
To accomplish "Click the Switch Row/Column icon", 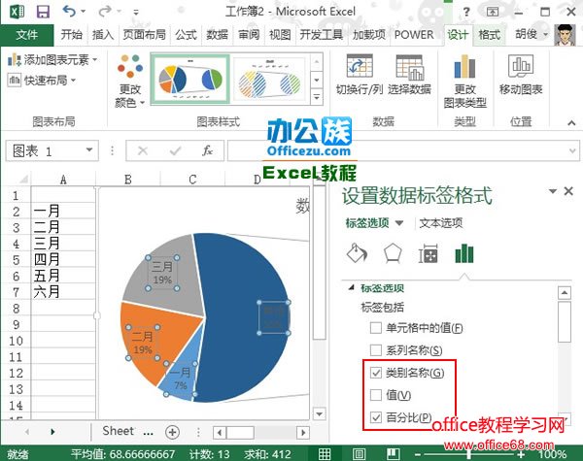I will [360, 67].
